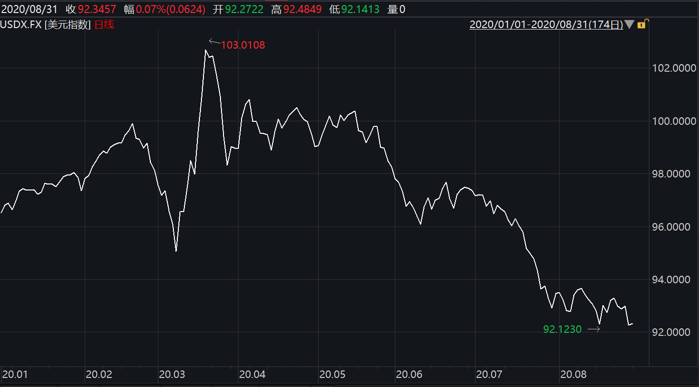Expand the date range dropdown triangle
699x387 pixels.
click(629, 24)
